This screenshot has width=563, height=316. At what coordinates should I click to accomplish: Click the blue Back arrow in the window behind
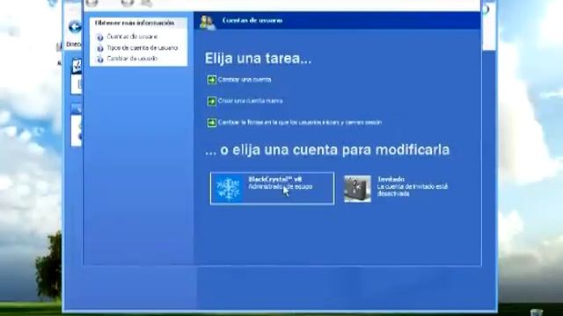point(75,27)
